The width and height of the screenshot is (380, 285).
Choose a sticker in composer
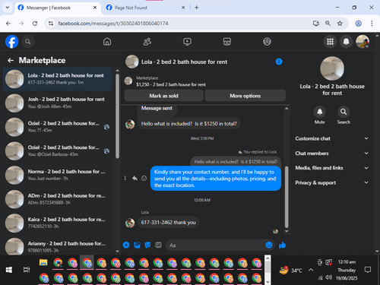(x=147, y=245)
